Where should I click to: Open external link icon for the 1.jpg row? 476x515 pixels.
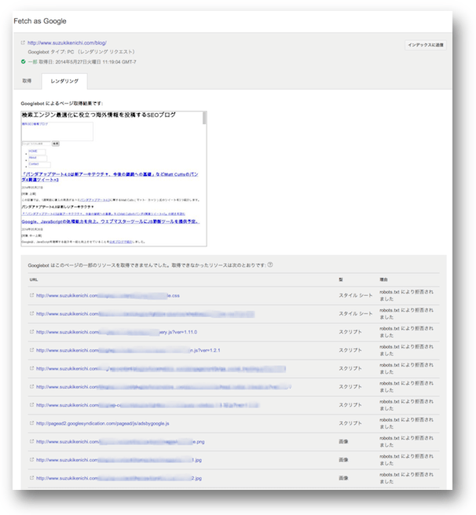click(x=32, y=459)
